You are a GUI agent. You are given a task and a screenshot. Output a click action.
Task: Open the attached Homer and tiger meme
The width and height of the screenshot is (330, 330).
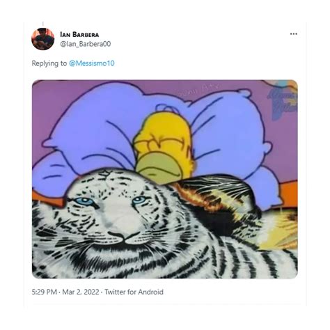tap(165, 179)
